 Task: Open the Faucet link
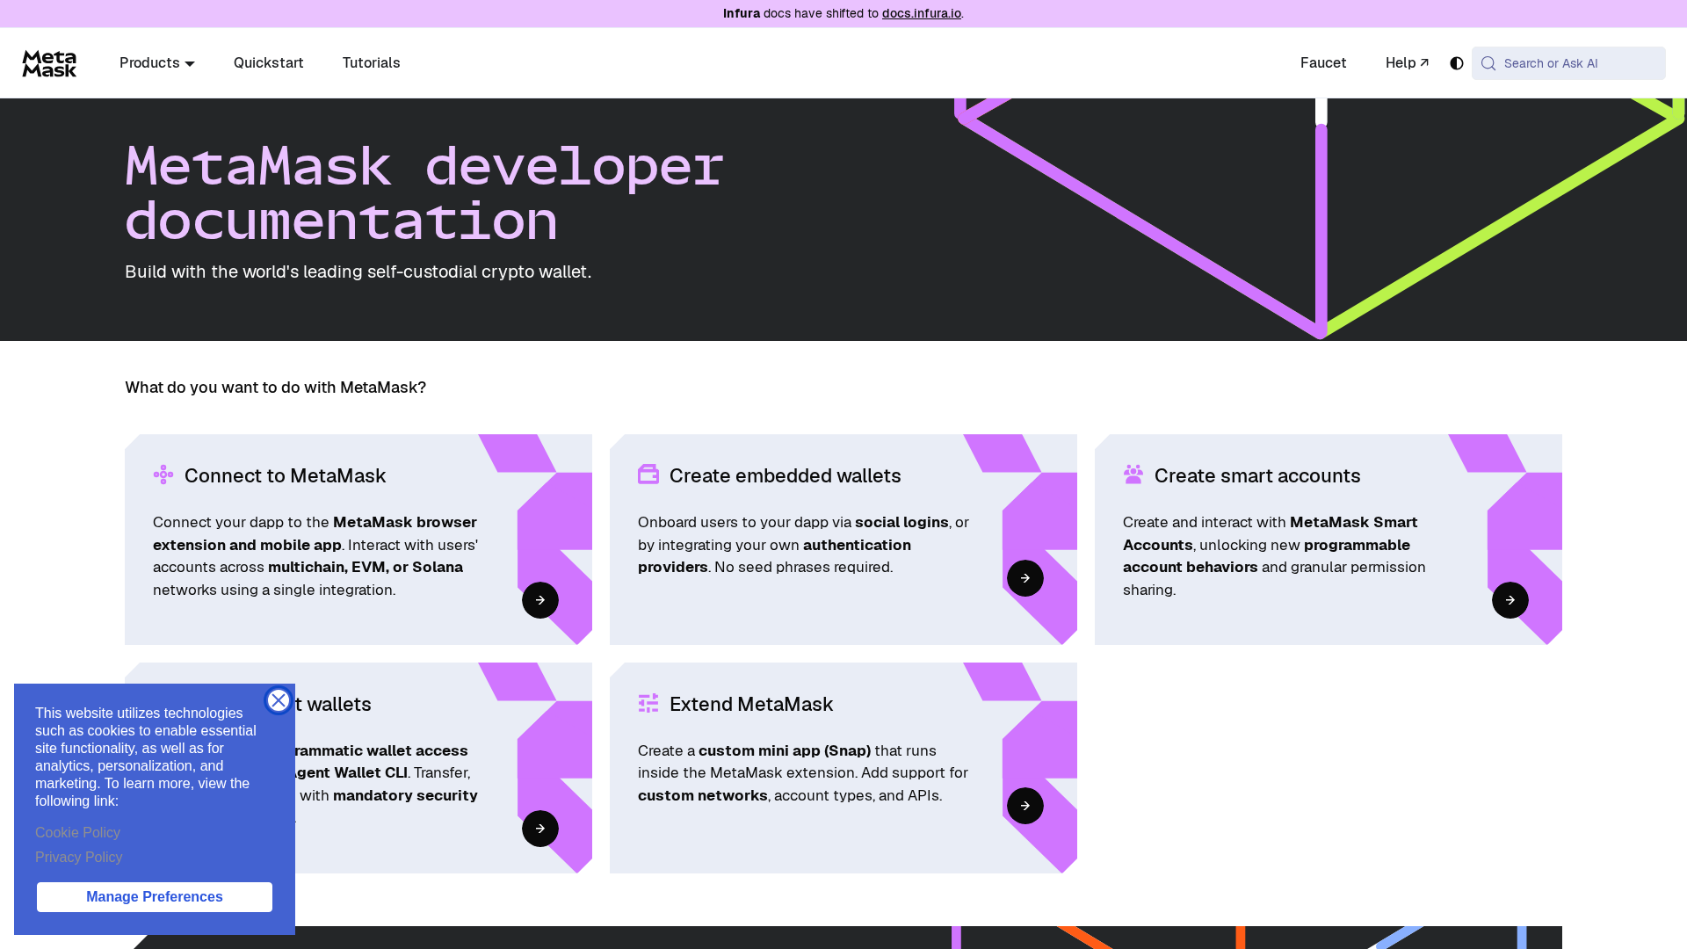tap(1323, 63)
